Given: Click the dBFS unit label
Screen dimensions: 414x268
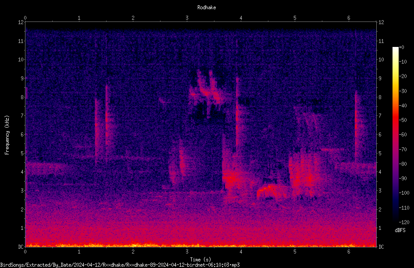Looking at the screenshot, I should point(400,230).
